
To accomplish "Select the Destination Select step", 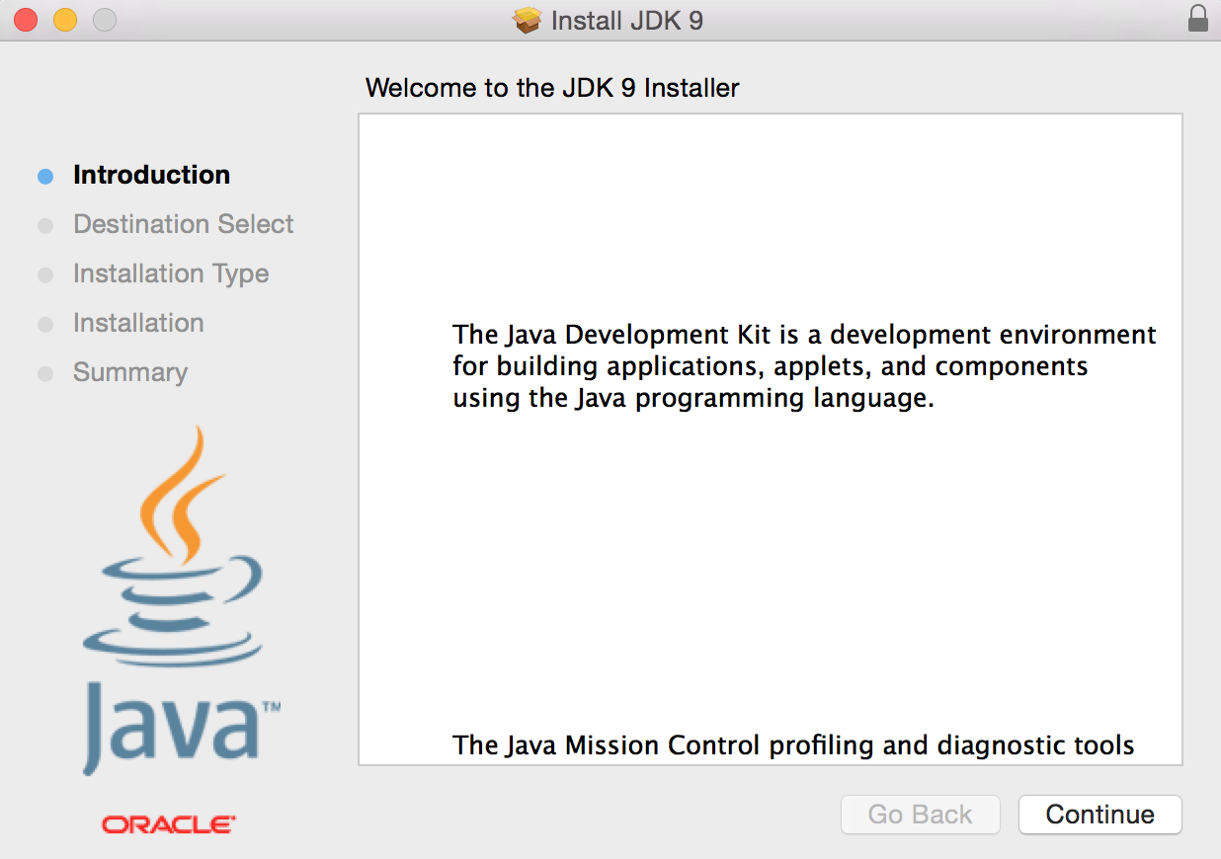I will click(x=183, y=224).
